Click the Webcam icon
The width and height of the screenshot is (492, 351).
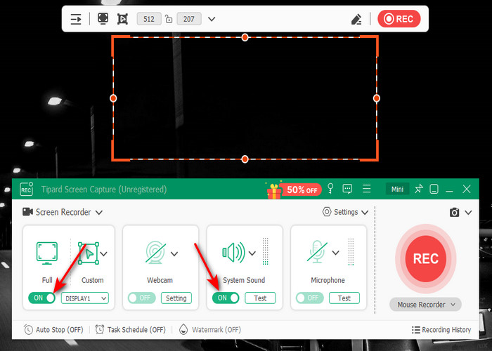pyautogui.click(x=155, y=252)
